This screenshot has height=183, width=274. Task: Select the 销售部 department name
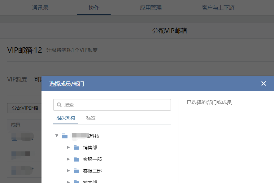pyautogui.click(x=90, y=148)
